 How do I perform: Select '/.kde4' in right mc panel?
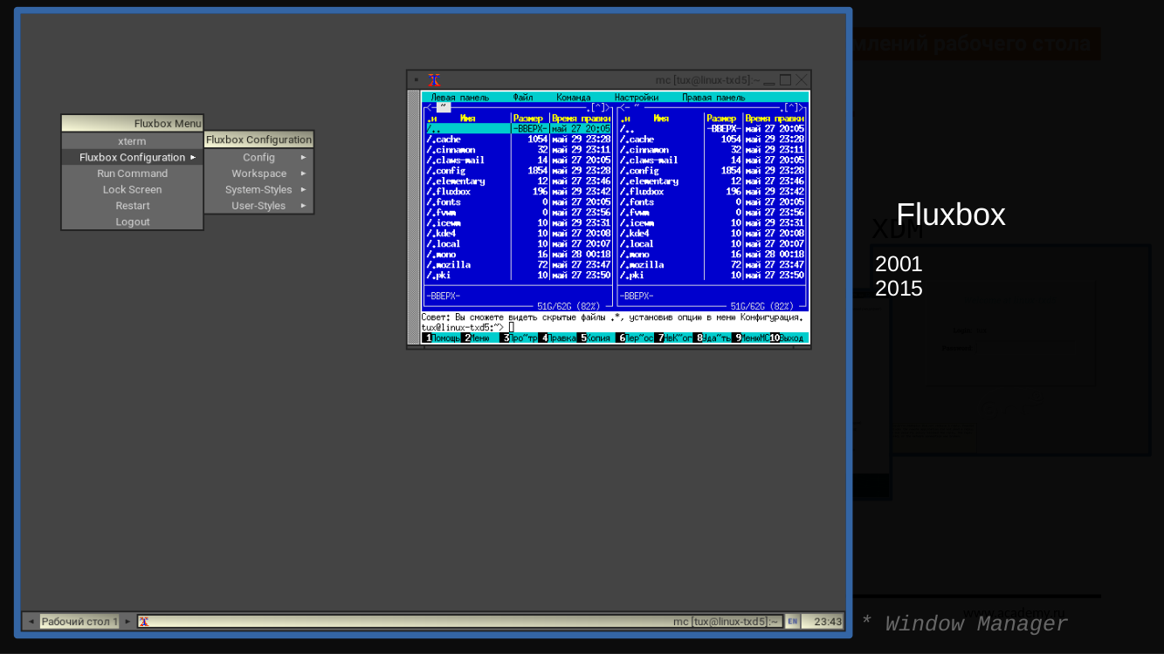click(x=713, y=234)
